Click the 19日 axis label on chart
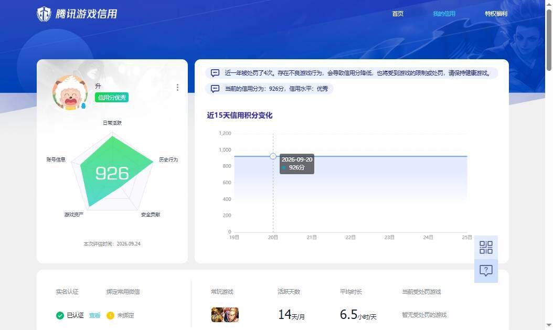 234,237
